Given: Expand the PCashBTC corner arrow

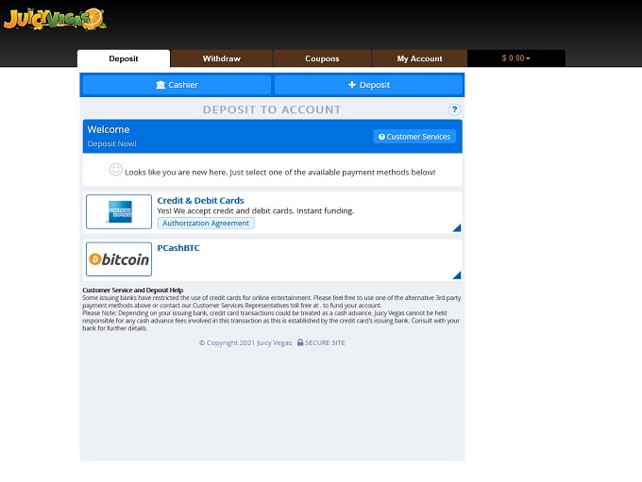Looking at the screenshot, I should click(x=457, y=275).
